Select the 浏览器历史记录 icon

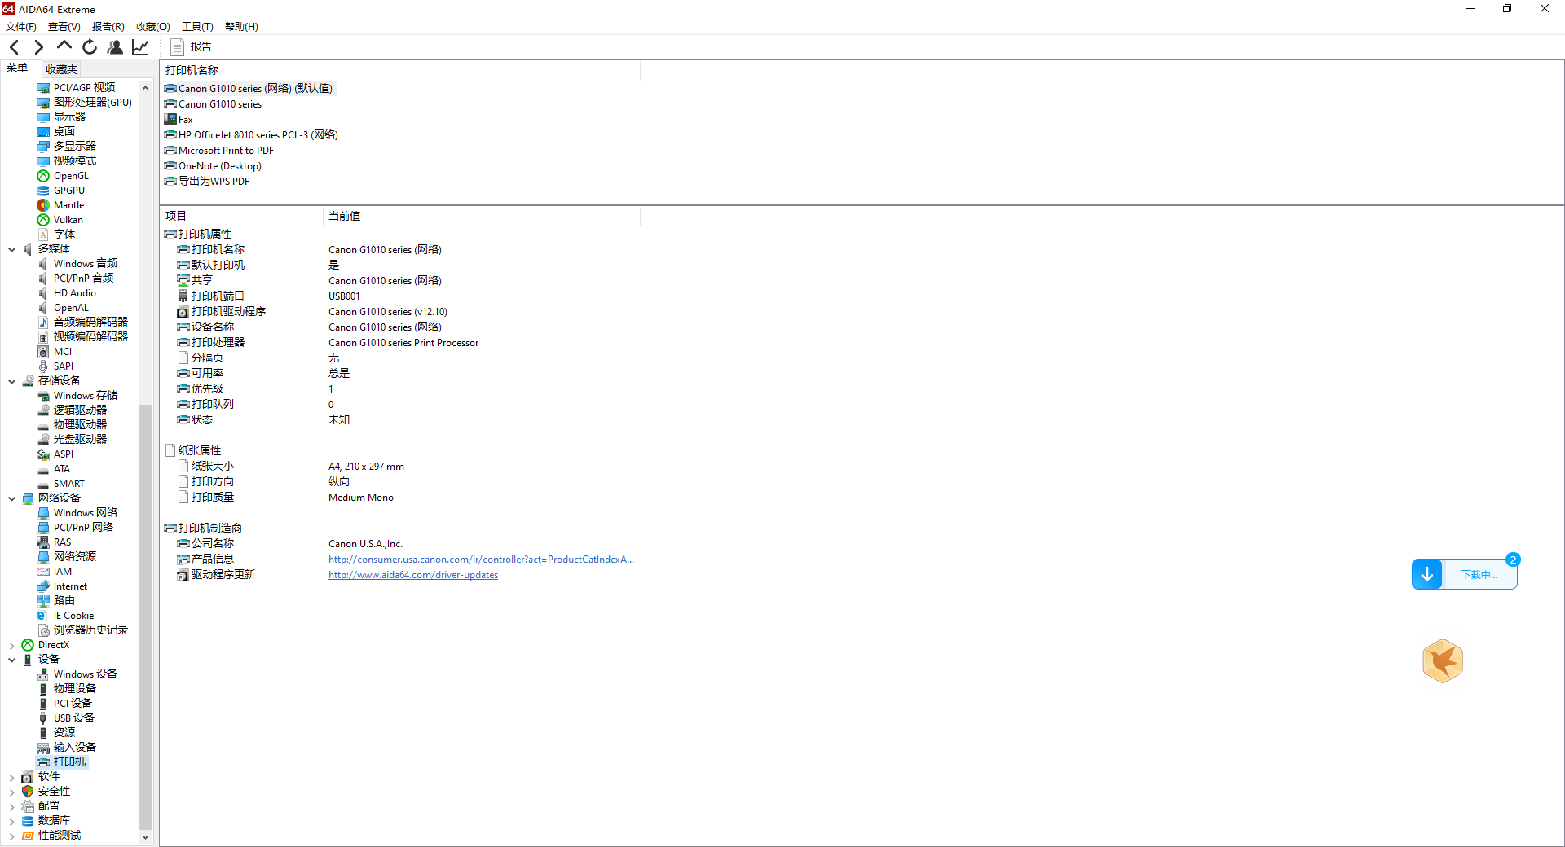43,630
